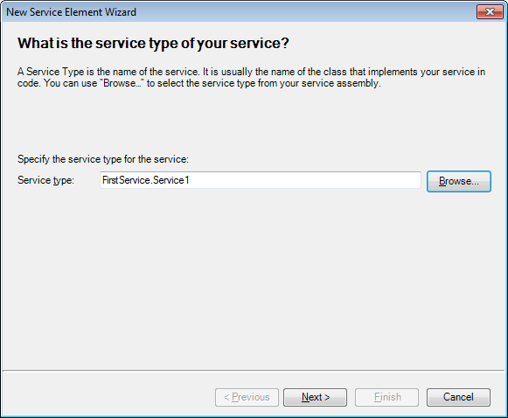The height and width of the screenshot is (418, 508).
Task: Click the Service Type description paragraph
Action: pyautogui.click(x=251, y=78)
